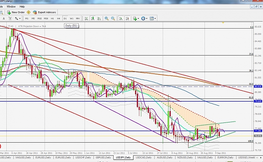Zoom out on the chart
This screenshot has width=263, height=162.
pyautogui.click(x=113, y=19)
